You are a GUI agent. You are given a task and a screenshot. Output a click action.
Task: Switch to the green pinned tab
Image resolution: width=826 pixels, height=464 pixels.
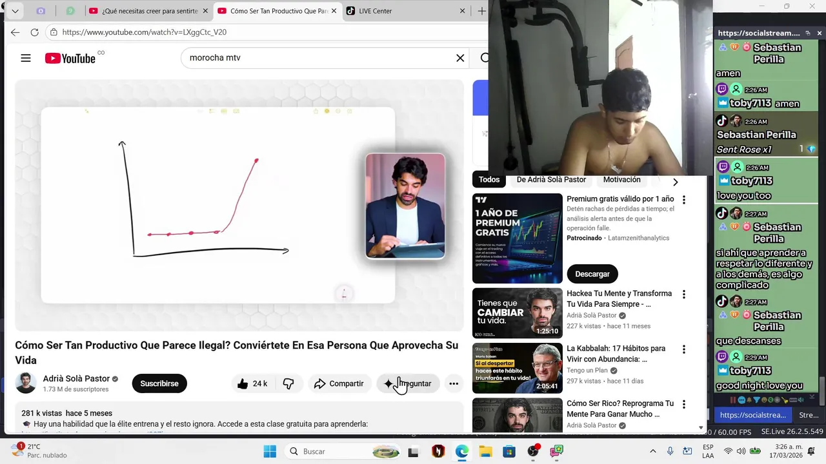click(x=70, y=11)
